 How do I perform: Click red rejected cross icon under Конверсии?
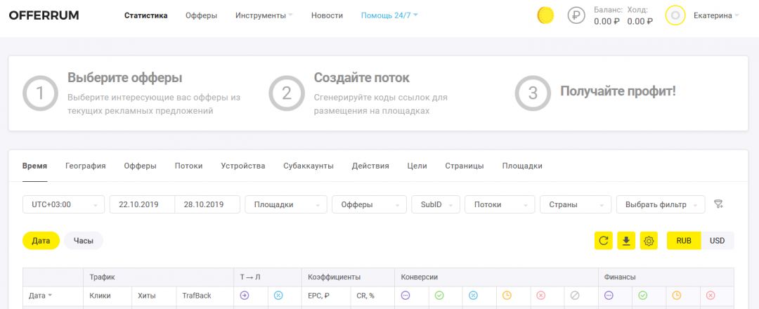[540, 296]
